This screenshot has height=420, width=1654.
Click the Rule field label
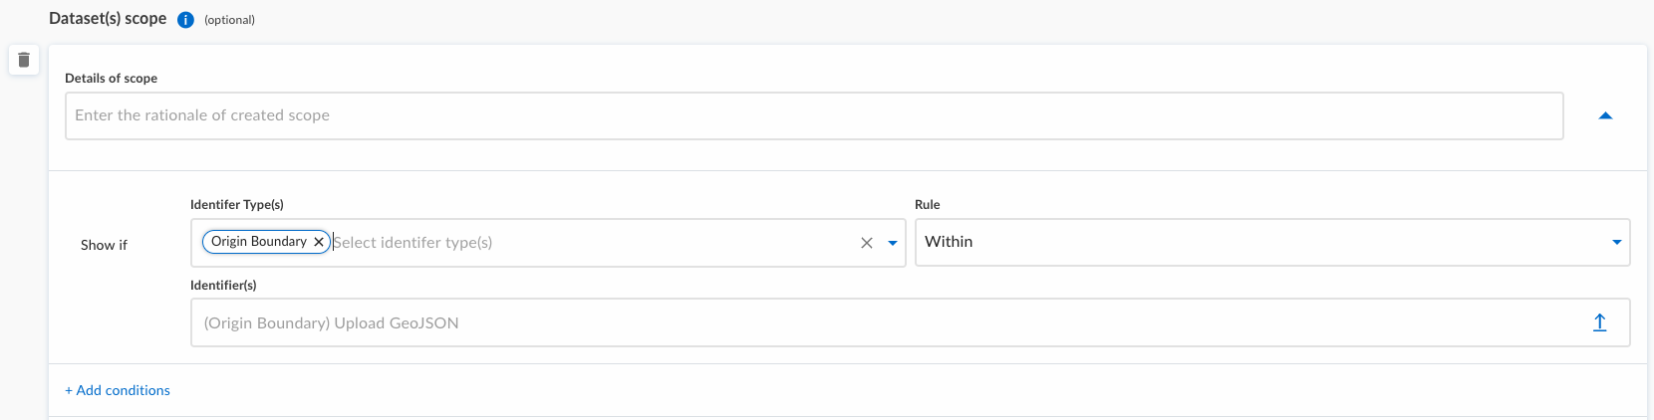tap(928, 204)
